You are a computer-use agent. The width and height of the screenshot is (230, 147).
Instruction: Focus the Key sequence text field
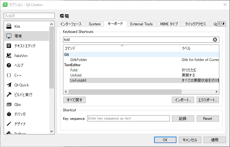click(x=128, y=118)
